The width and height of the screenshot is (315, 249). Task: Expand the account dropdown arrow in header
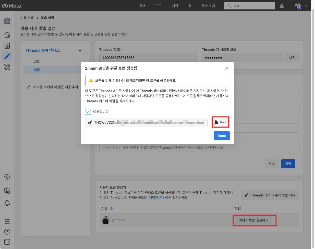[x=307, y=6]
